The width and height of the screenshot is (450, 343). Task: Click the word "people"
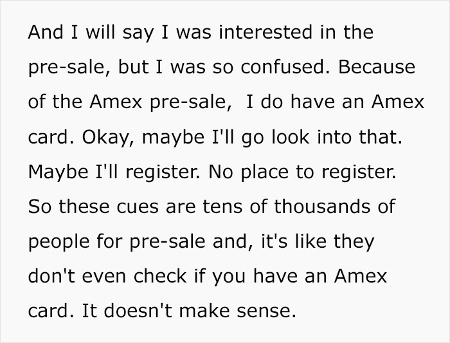pyautogui.click(x=58, y=242)
